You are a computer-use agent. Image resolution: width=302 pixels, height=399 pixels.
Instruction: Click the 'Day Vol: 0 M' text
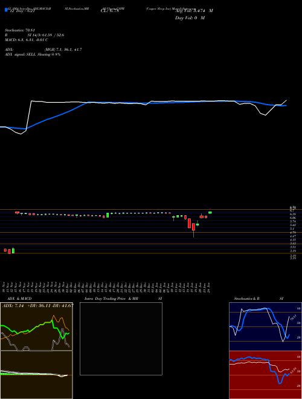click(190, 18)
